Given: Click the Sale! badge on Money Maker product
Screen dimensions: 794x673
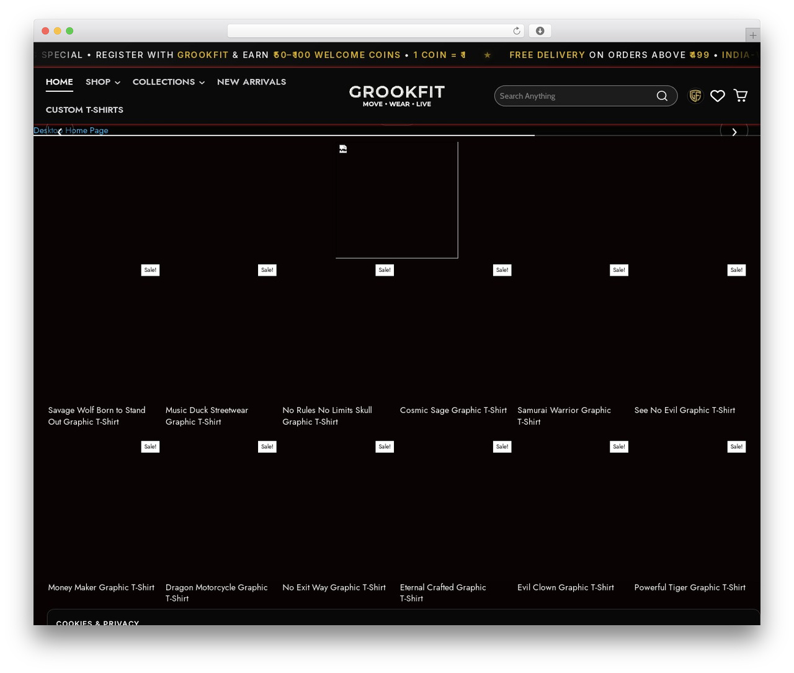Looking at the screenshot, I should [150, 447].
